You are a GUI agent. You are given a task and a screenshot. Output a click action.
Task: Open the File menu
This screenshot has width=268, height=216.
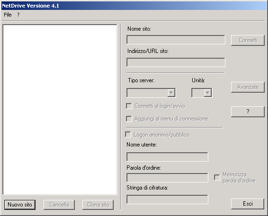point(8,15)
